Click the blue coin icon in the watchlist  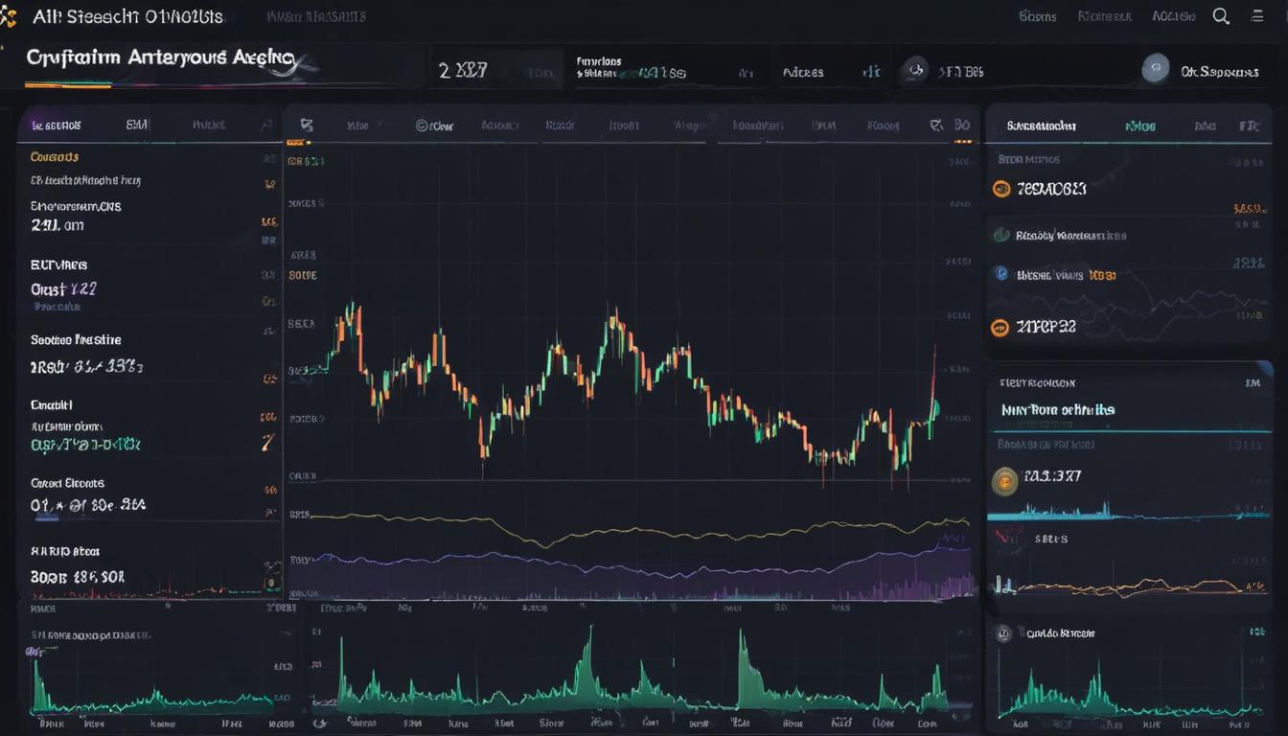(x=1000, y=275)
